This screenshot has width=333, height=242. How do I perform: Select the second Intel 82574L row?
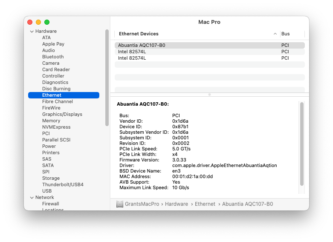tap(210, 58)
